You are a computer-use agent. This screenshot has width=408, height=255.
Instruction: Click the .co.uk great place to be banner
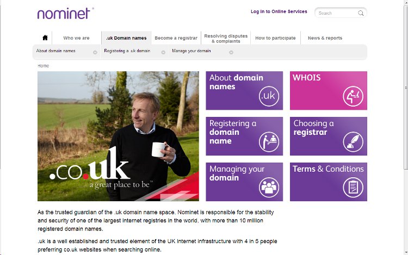click(x=118, y=136)
